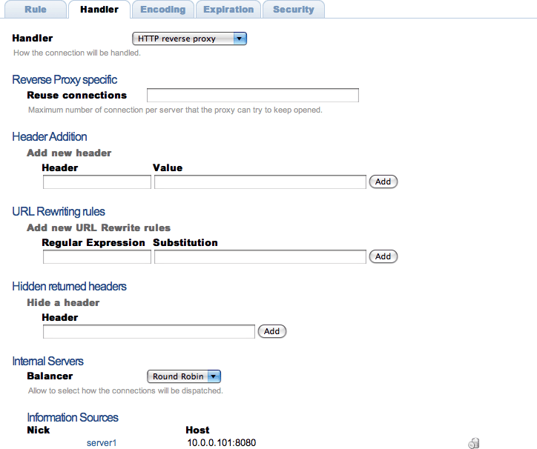This screenshot has height=449, width=537.
Task: Click the Internal Servers section heading
Action: tap(47, 361)
